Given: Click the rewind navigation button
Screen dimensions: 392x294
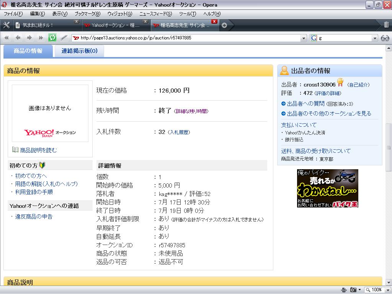Looking at the screenshot, I should (x=7, y=38).
